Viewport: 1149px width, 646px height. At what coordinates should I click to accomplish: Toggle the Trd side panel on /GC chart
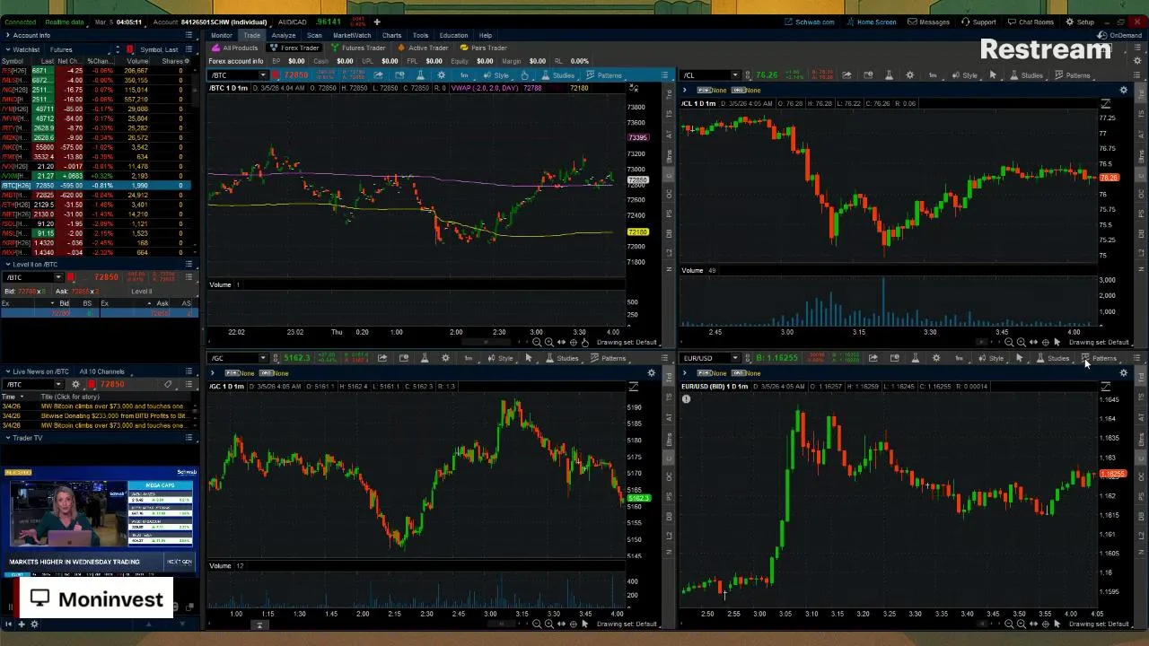point(669,377)
